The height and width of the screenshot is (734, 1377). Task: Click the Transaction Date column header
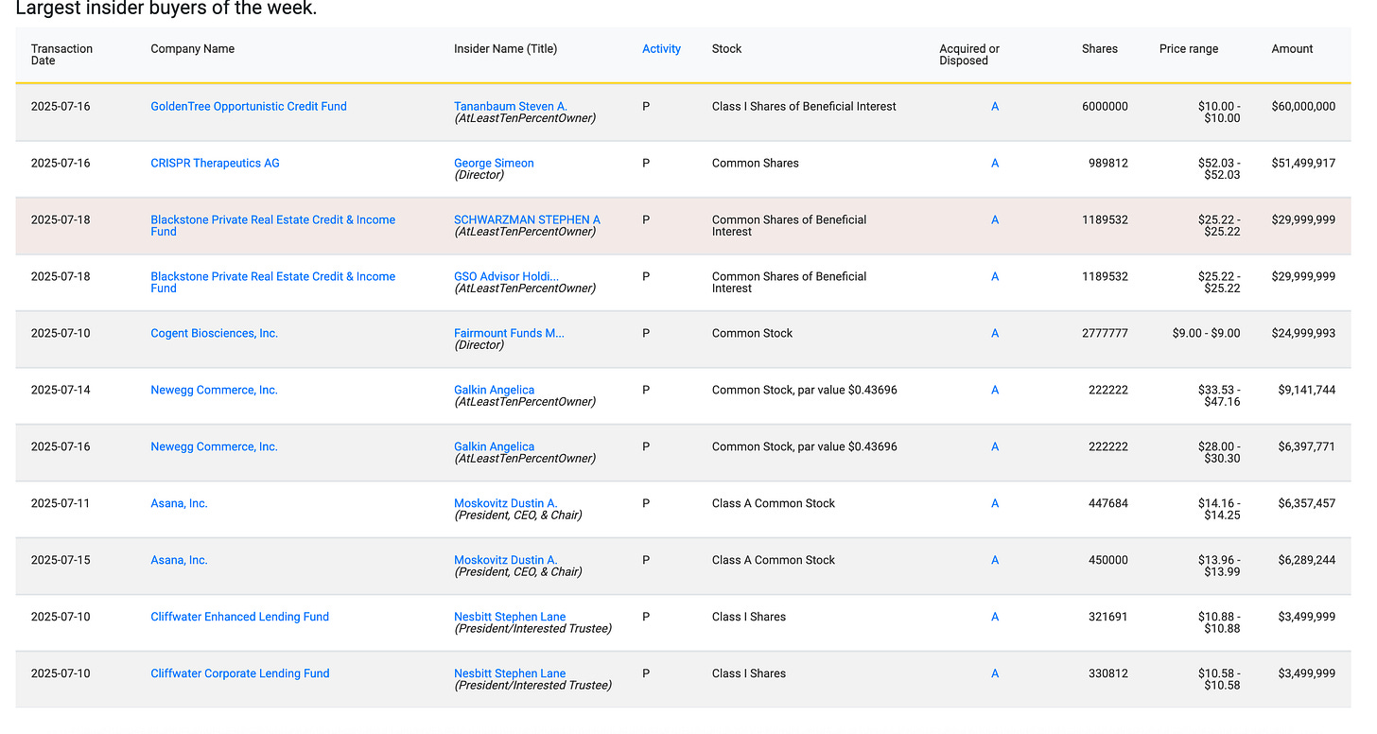point(61,55)
